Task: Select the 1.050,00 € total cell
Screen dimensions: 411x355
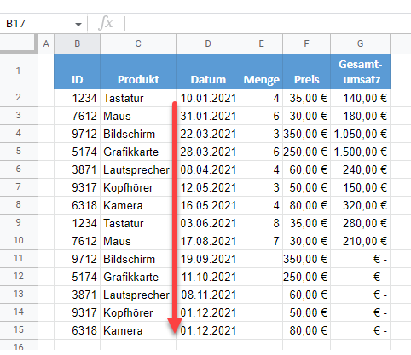Action: pos(360,134)
